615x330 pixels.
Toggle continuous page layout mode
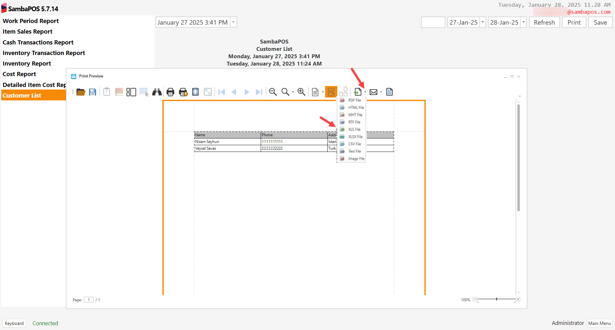[331, 92]
